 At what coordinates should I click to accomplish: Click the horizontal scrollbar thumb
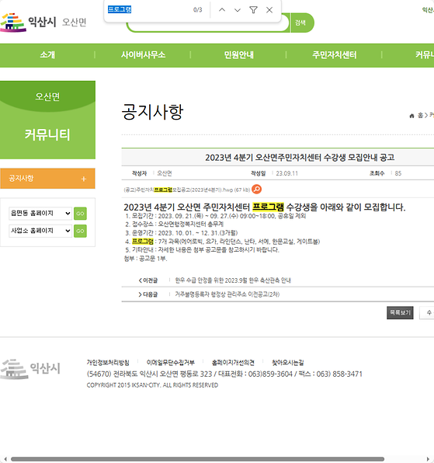[x=197, y=459]
